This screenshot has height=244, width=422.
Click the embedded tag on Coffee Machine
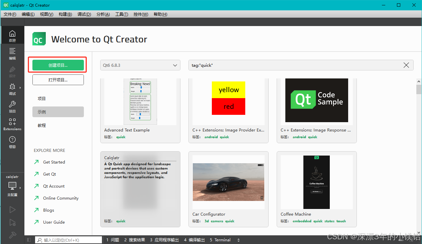pos(302,221)
